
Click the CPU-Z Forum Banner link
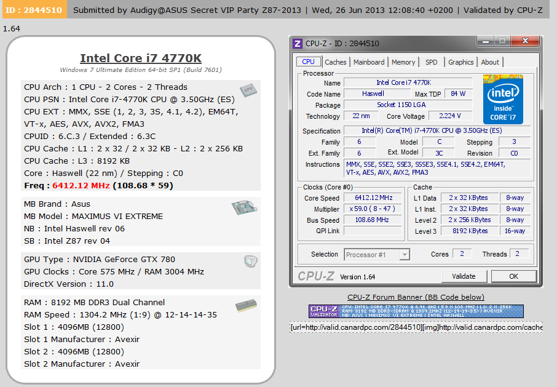pyautogui.click(x=416, y=297)
